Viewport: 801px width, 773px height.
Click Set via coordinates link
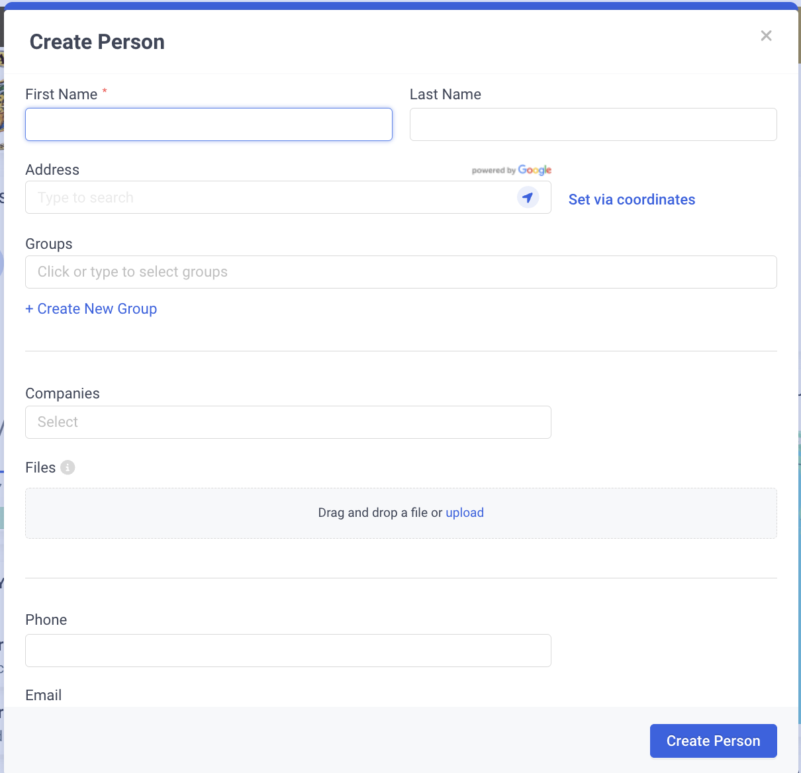coord(632,200)
